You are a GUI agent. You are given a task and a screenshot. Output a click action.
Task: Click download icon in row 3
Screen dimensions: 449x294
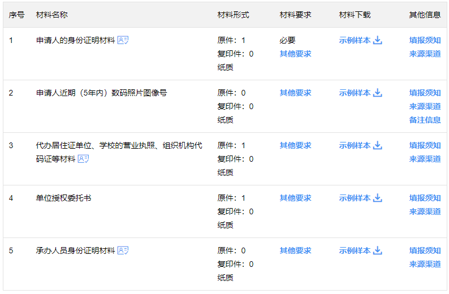click(x=378, y=145)
